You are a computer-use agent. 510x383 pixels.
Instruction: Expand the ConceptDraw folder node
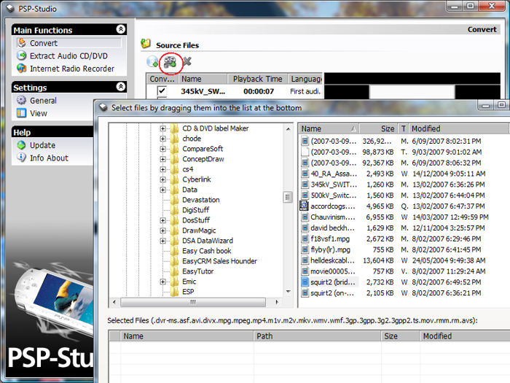click(162, 159)
